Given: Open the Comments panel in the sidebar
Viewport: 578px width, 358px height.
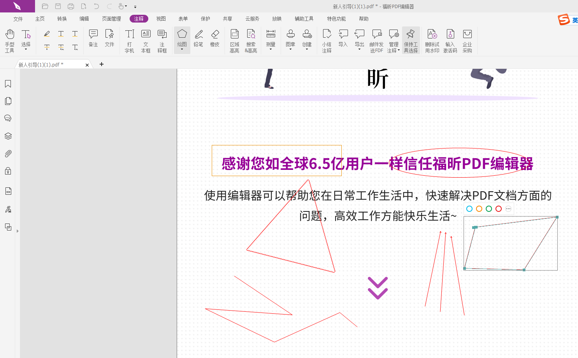Looking at the screenshot, I should [x=8, y=118].
